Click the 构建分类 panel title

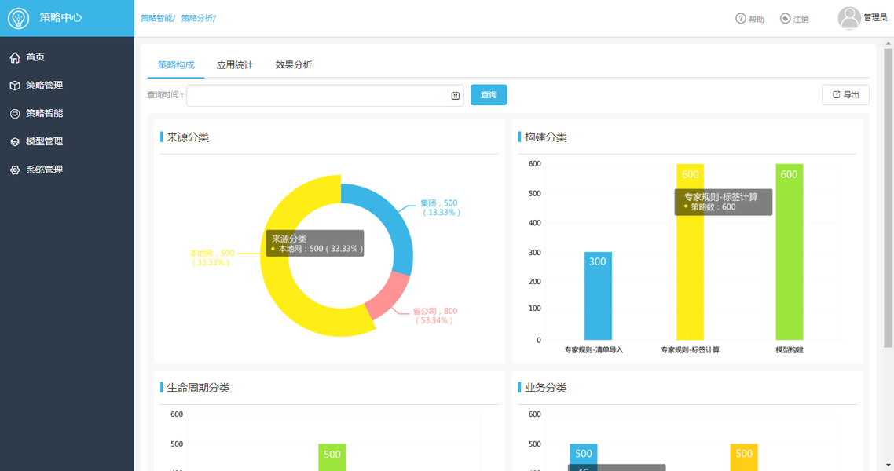coord(546,137)
